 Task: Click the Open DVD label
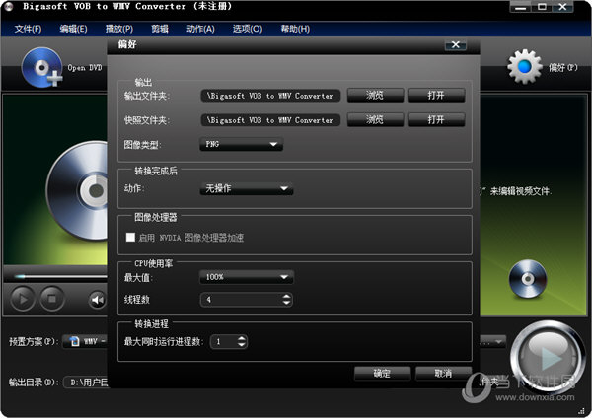[85, 67]
